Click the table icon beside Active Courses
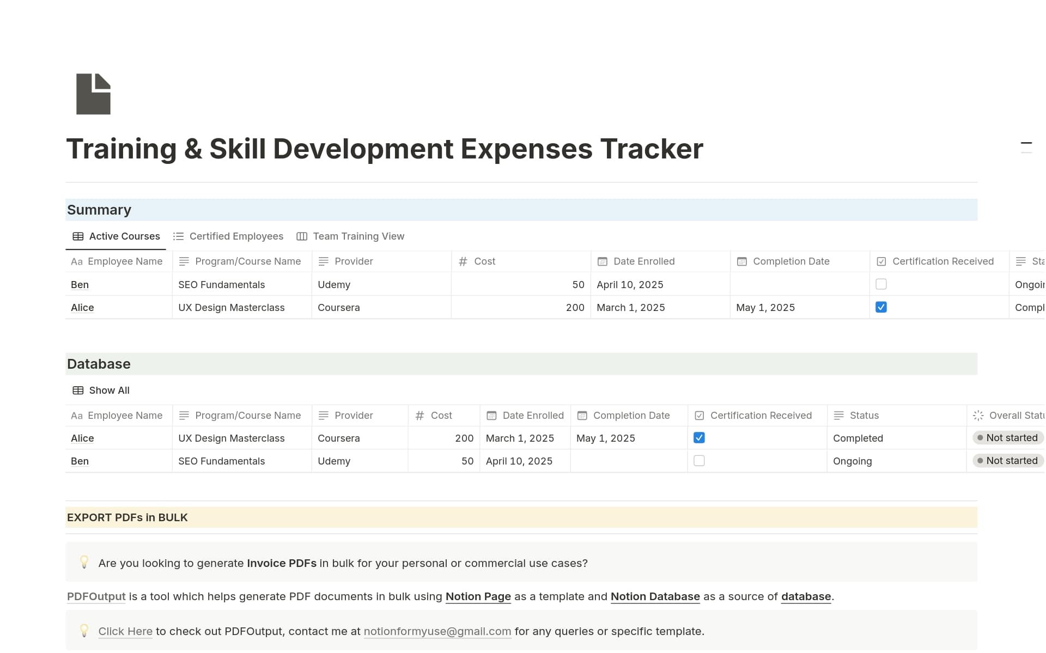The height and width of the screenshot is (653, 1046). (78, 236)
